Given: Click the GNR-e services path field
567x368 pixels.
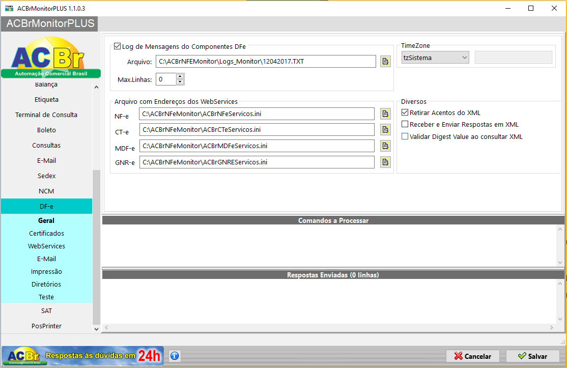Looking at the screenshot, I should click(x=257, y=162).
